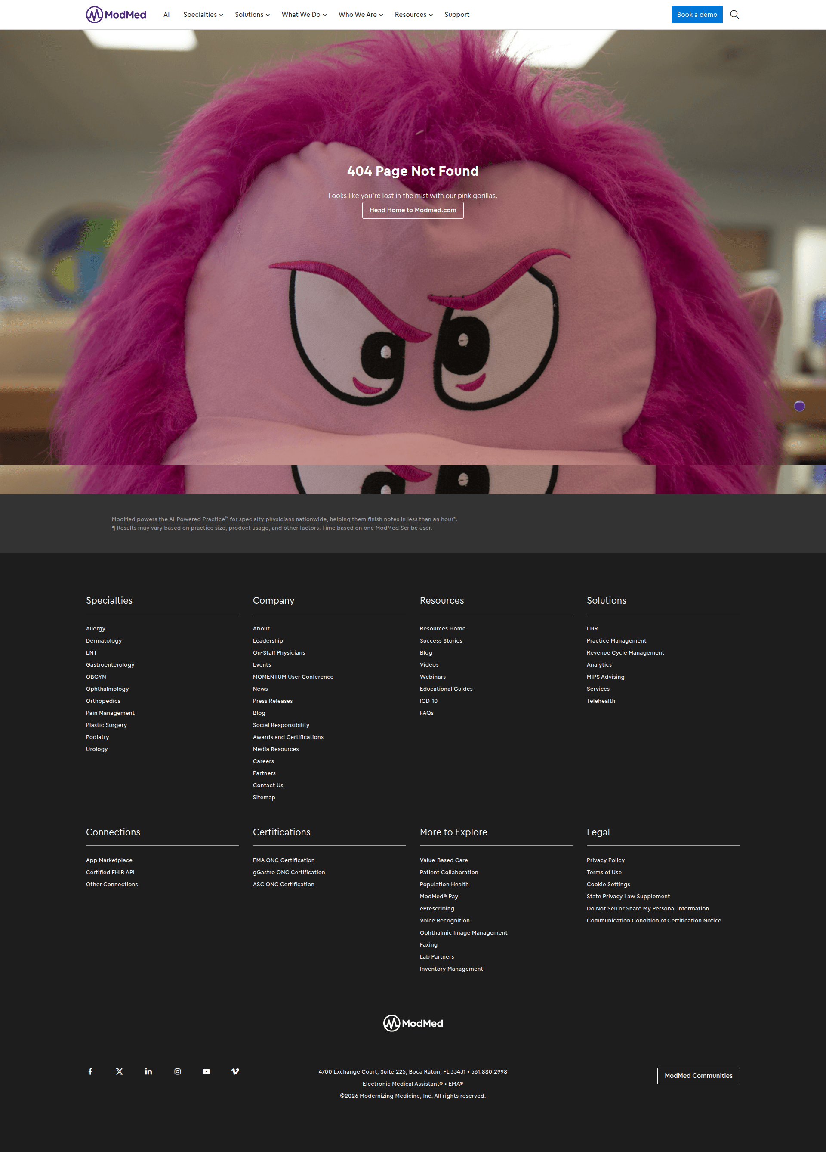Open the EMA ONC Certification link
Image resolution: width=826 pixels, height=1152 pixels.
pyautogui.click(x=284, y=860)
